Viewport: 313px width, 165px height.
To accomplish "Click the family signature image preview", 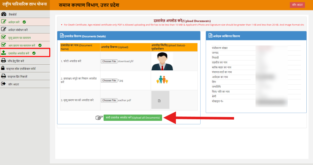I will (x=162, y=80).
